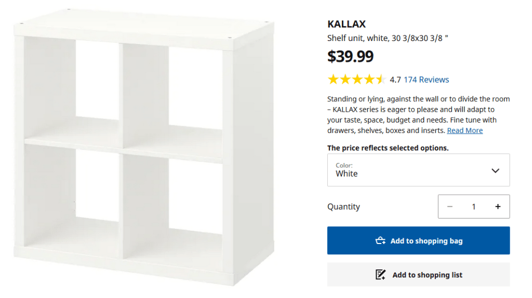Click the $39.99 price text
The image size is (532, 298).
[x=350, y=56]
